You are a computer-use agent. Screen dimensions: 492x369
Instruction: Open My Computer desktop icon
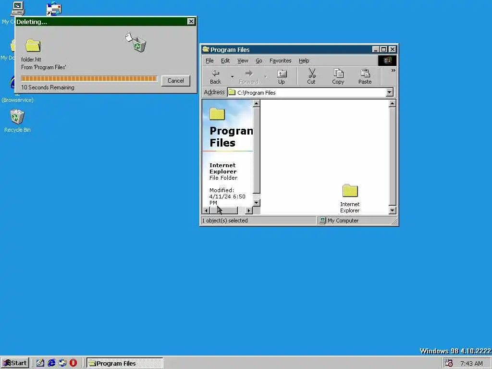click(x=18, y=9)
